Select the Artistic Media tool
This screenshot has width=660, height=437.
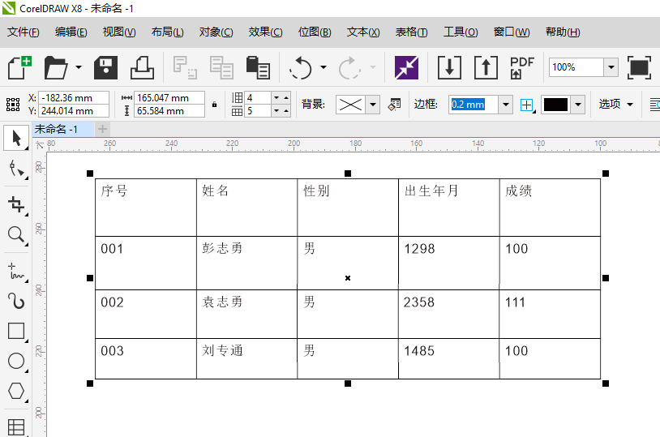[16, 301]
